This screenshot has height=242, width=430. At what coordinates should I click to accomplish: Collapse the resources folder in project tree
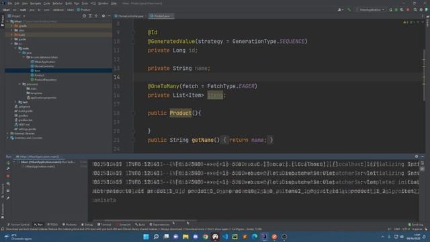20,84
